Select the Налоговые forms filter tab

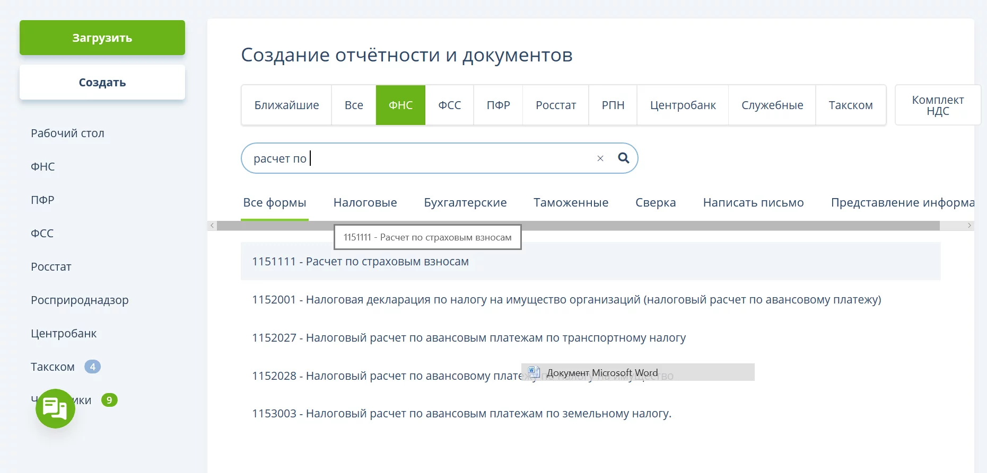tap(365, 203)
